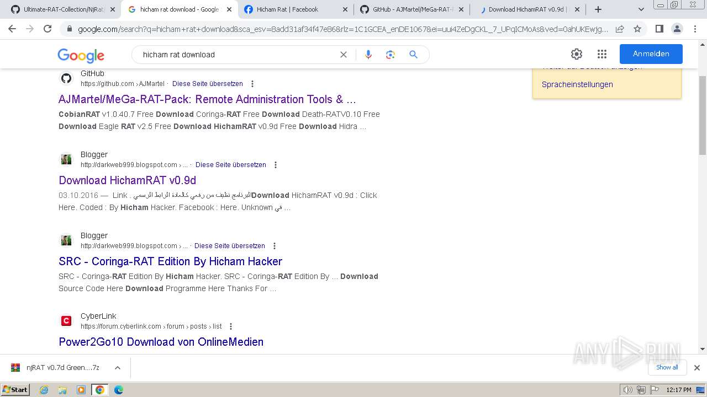The height and width of the screenshot is (397, 707).
Task: Open the Chrome three-dot menu
Action: point(695,29)
